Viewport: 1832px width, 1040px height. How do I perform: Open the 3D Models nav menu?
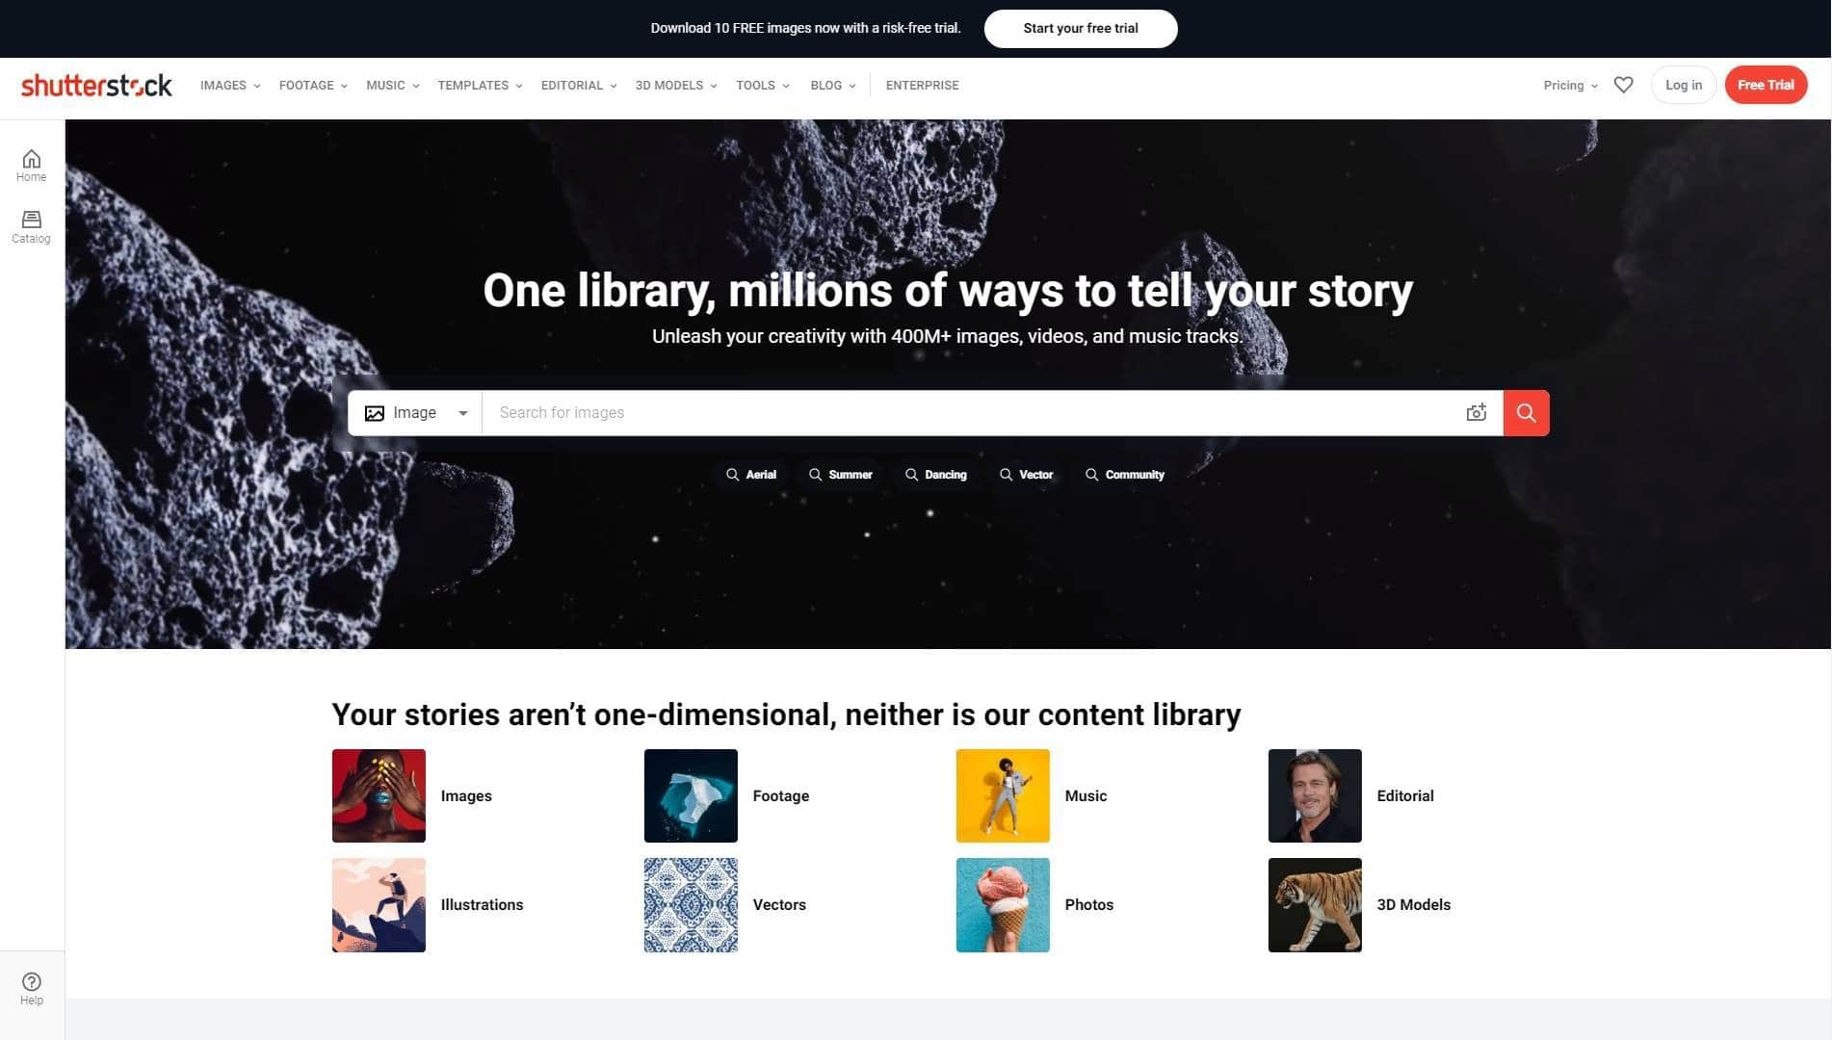click(676, 85)
